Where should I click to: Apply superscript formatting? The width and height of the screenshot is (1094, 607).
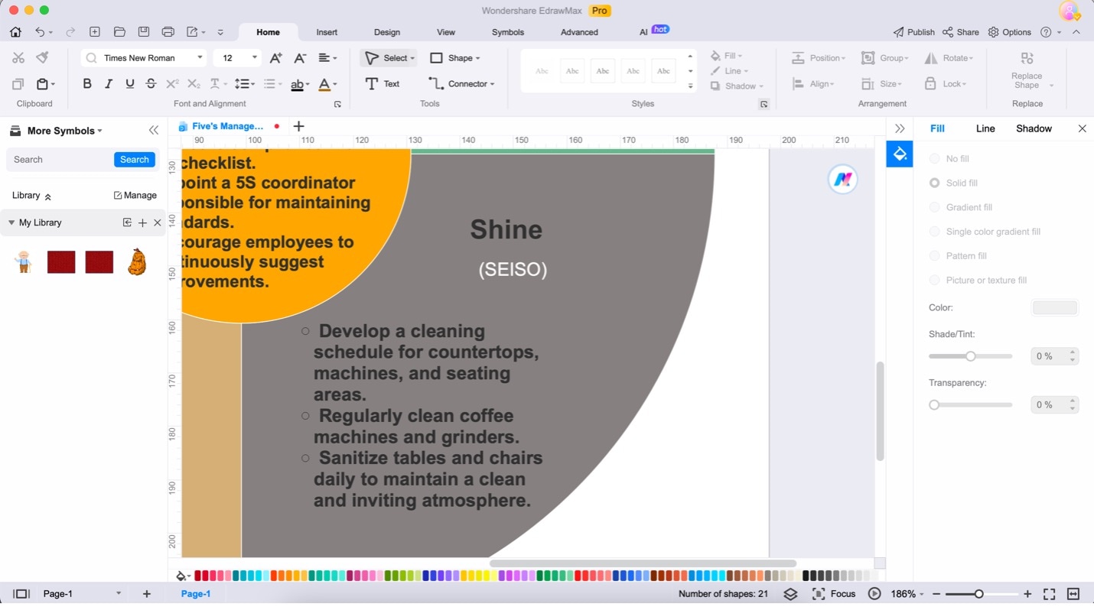(172, 84)
